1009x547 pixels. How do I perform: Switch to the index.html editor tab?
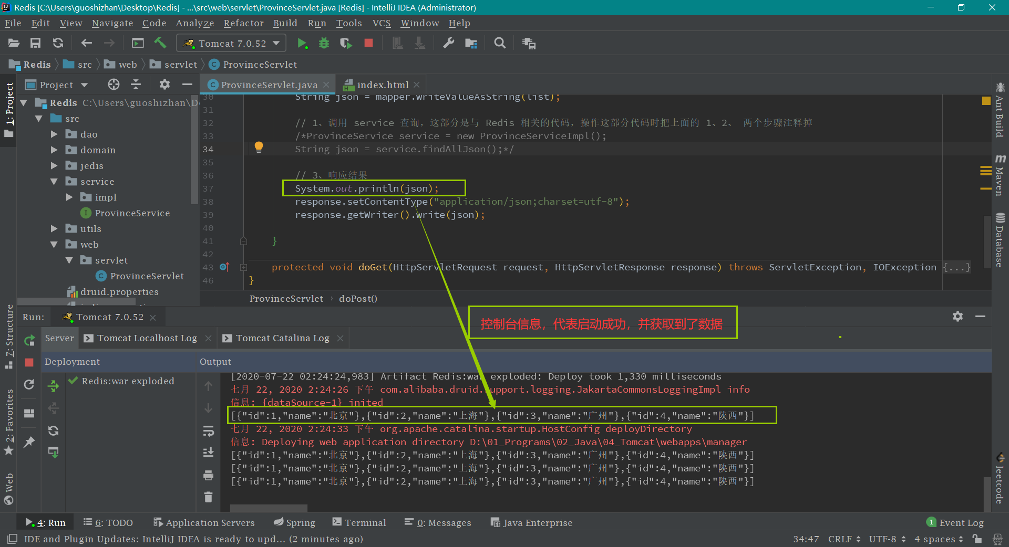coord(382,85)
